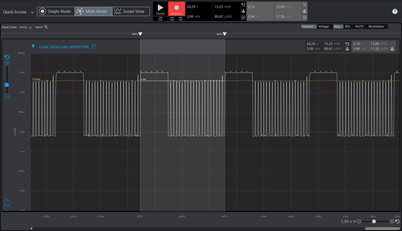402x231 pixels.
Task: Open the Quick Access dropdown
Action: click(x=18, y=12)
